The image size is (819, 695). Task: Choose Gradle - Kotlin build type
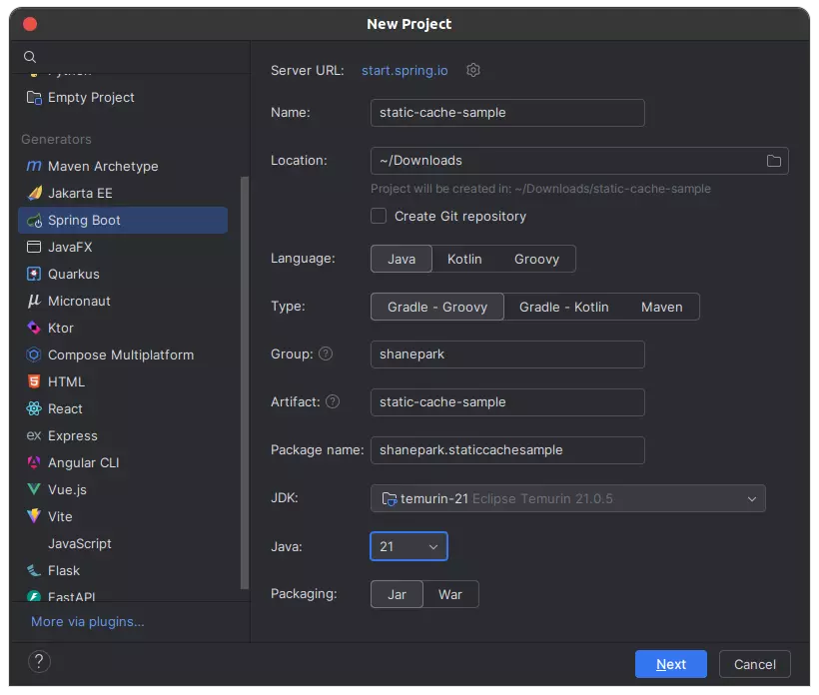[x=563, y=307]
